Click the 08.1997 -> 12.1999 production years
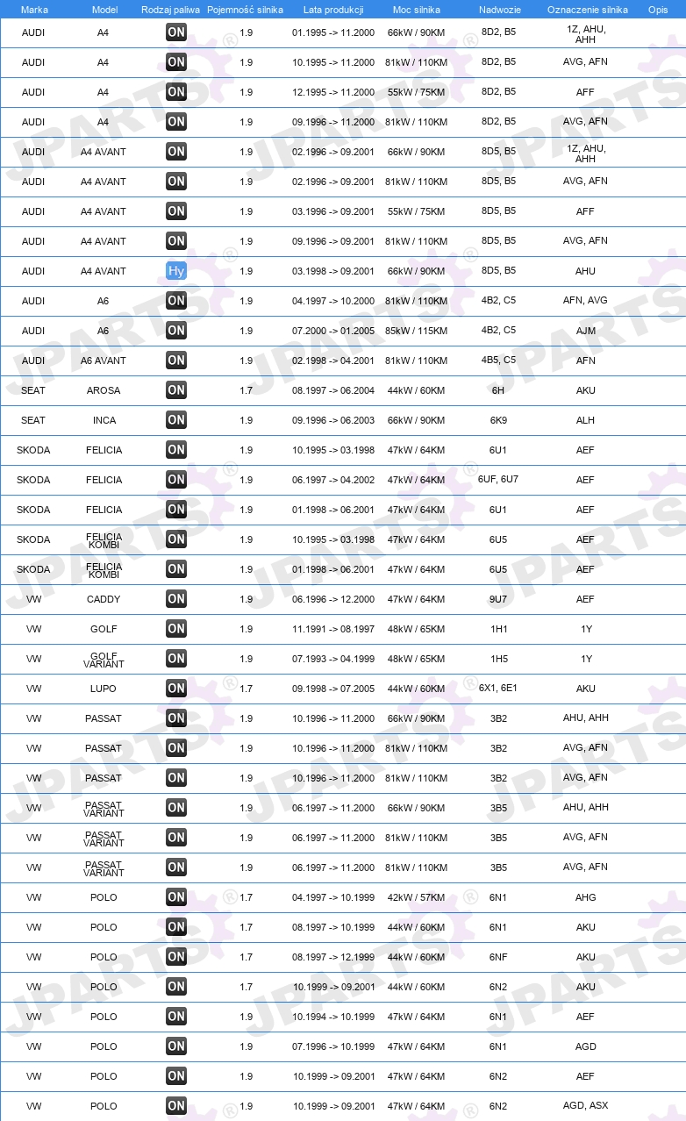 [x=333, y=957]
